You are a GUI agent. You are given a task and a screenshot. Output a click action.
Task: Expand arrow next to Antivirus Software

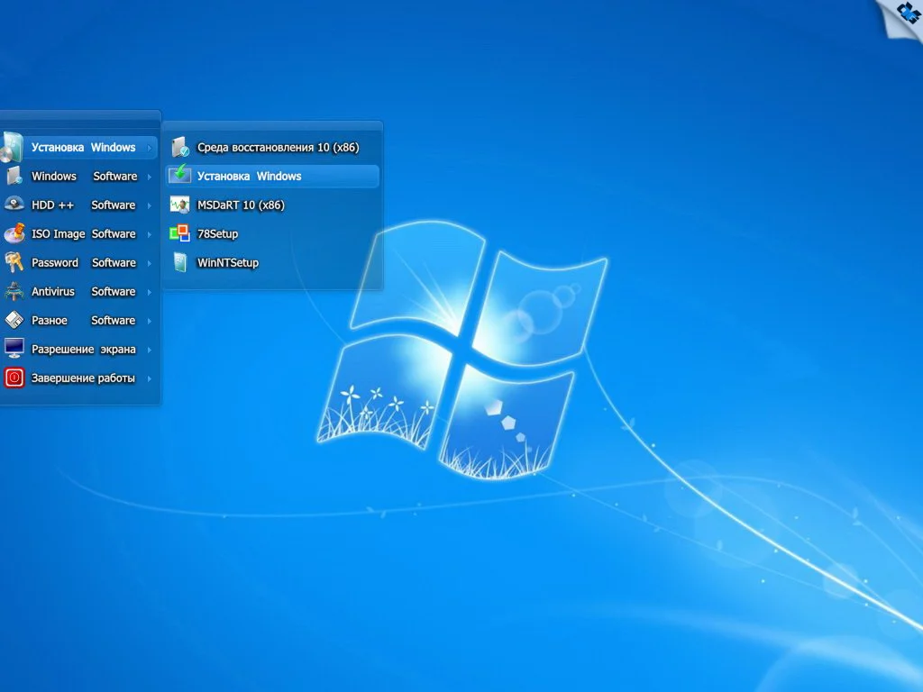(149, 292)
